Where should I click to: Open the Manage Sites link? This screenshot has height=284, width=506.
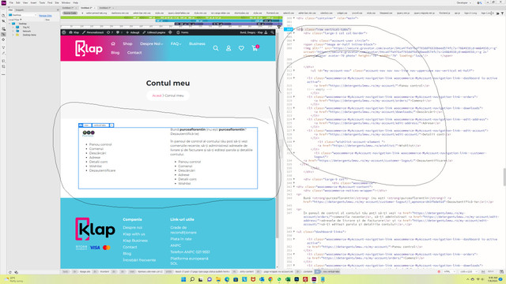tap(45, 16)
